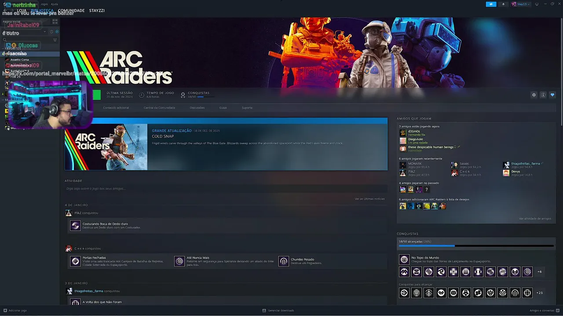
Task: Show the unknown friend question mark icon
Action: pos(427,190)
